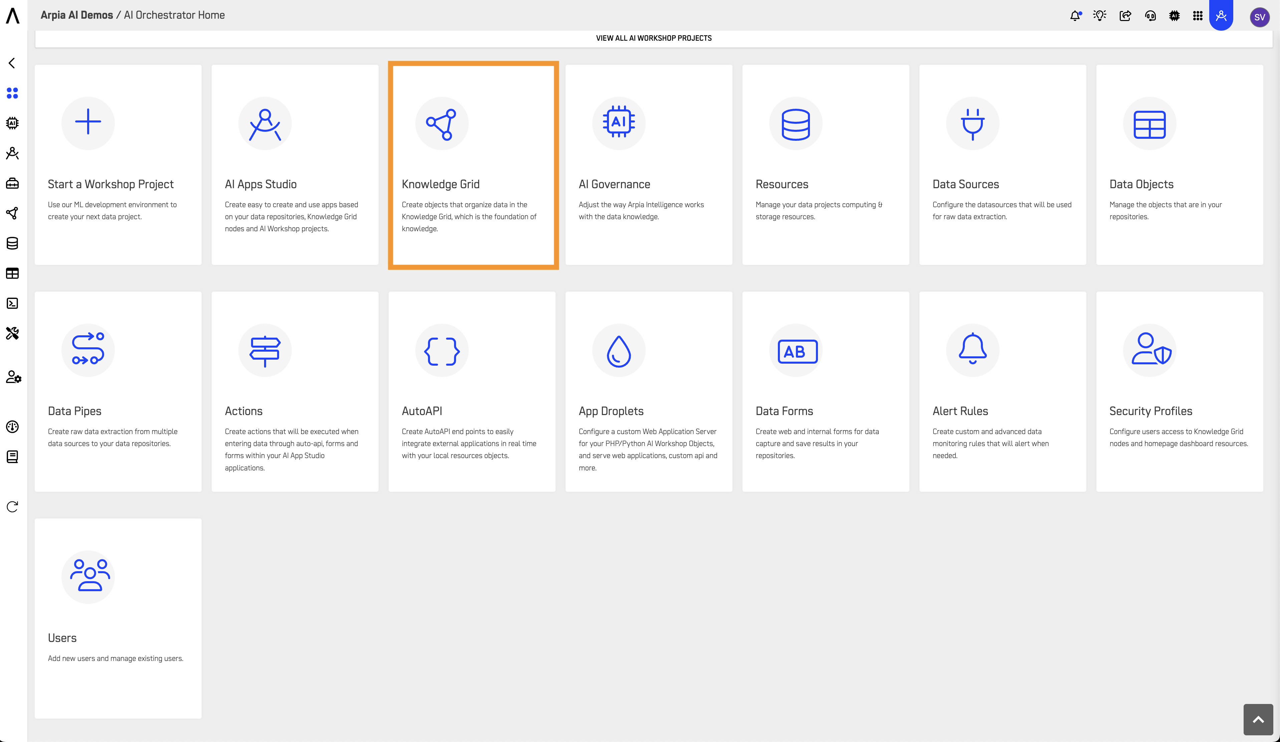
Task: Open Knowledge Grid node icon in the left sidebar
Action: point(12,213)
